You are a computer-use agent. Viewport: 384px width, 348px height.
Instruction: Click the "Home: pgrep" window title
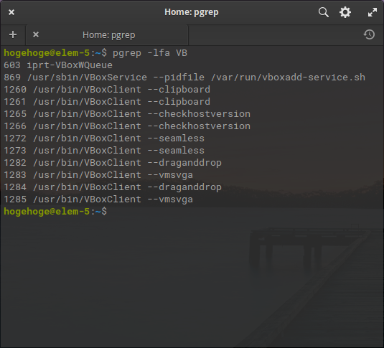192,12
